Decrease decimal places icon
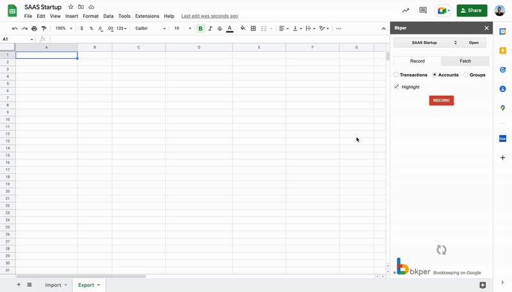 pos(100,29)
